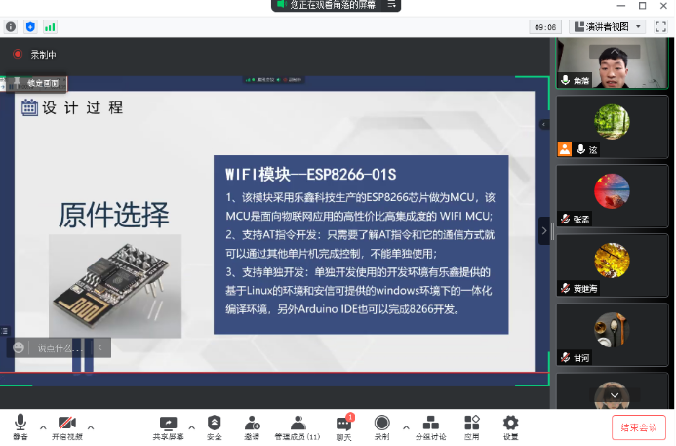Viewport: 676px width, 446px height.
Task: Select the yellow leaves avatar participant tile
Action: click(x=613, y=265)
